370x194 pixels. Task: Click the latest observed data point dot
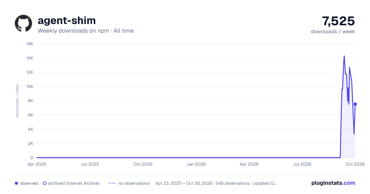click(x=355, y=104)
